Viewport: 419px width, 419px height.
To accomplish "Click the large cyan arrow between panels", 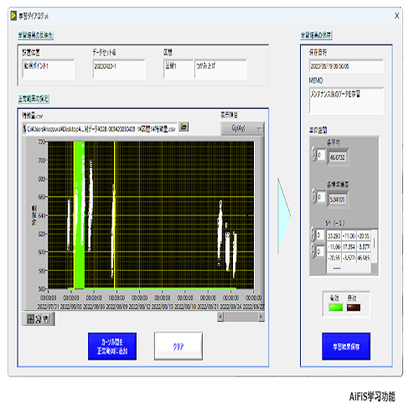I will pyautogui.click(x=284, y=215).
